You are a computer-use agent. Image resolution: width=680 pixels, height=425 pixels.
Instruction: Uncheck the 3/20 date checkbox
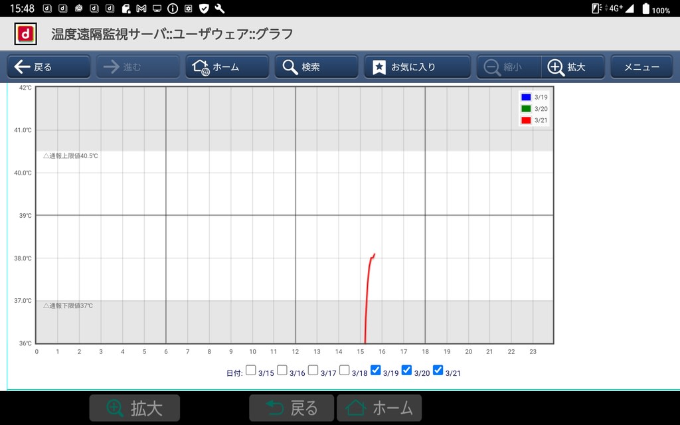tap(407, 370)
